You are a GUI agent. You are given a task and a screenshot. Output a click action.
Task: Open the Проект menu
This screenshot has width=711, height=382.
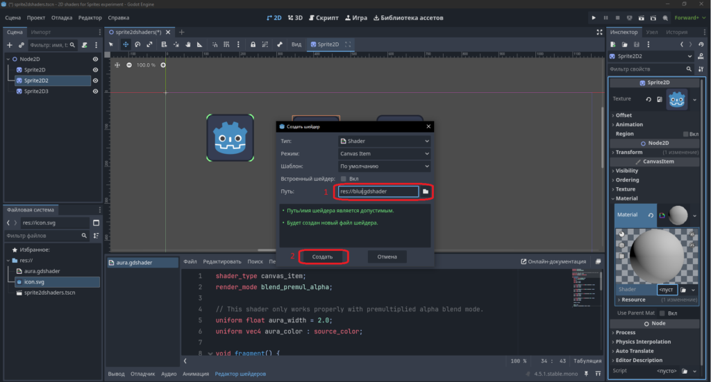[36, 17]
